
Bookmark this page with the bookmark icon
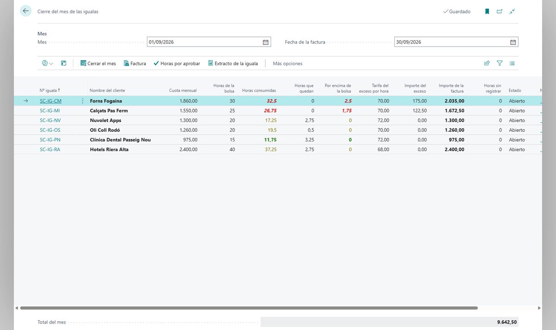tap(487, 12)
